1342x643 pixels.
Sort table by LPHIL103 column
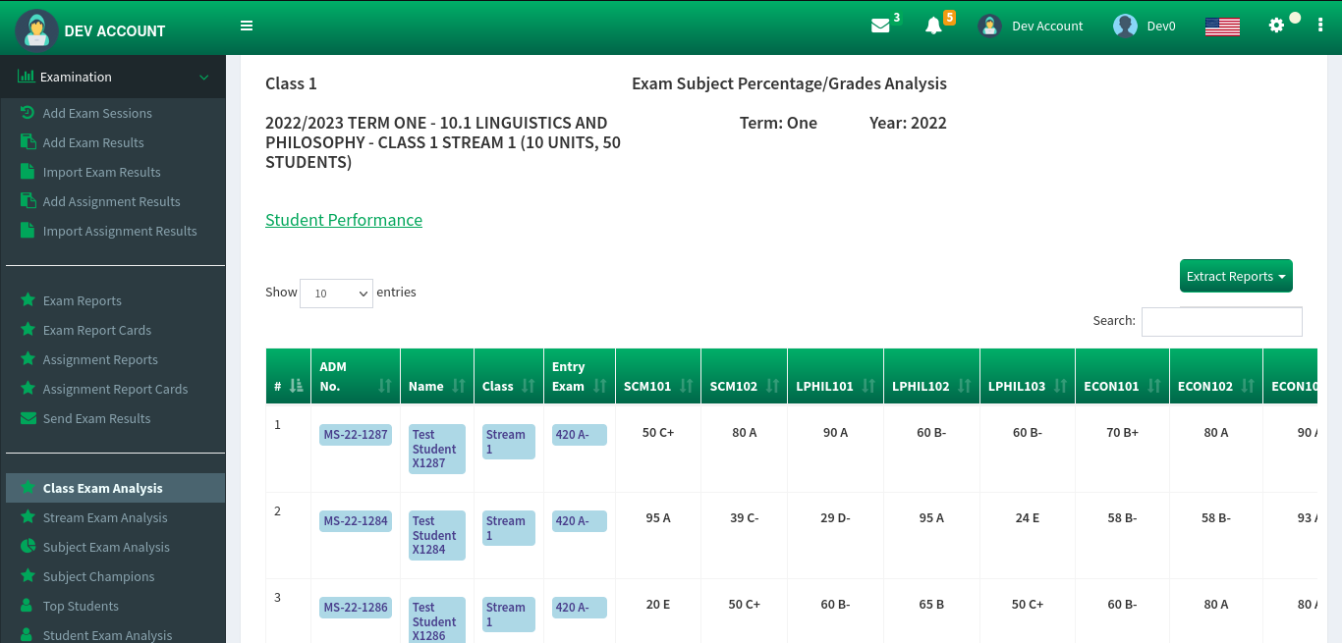1028,376
